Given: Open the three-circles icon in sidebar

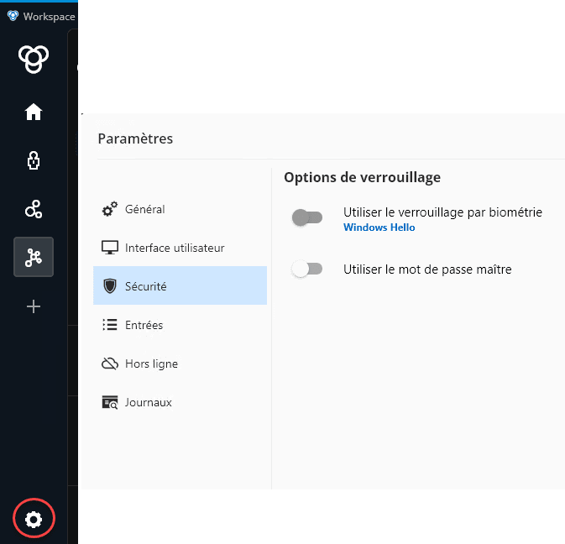Looking at the screenshot, I should click(x=34, y=209).
